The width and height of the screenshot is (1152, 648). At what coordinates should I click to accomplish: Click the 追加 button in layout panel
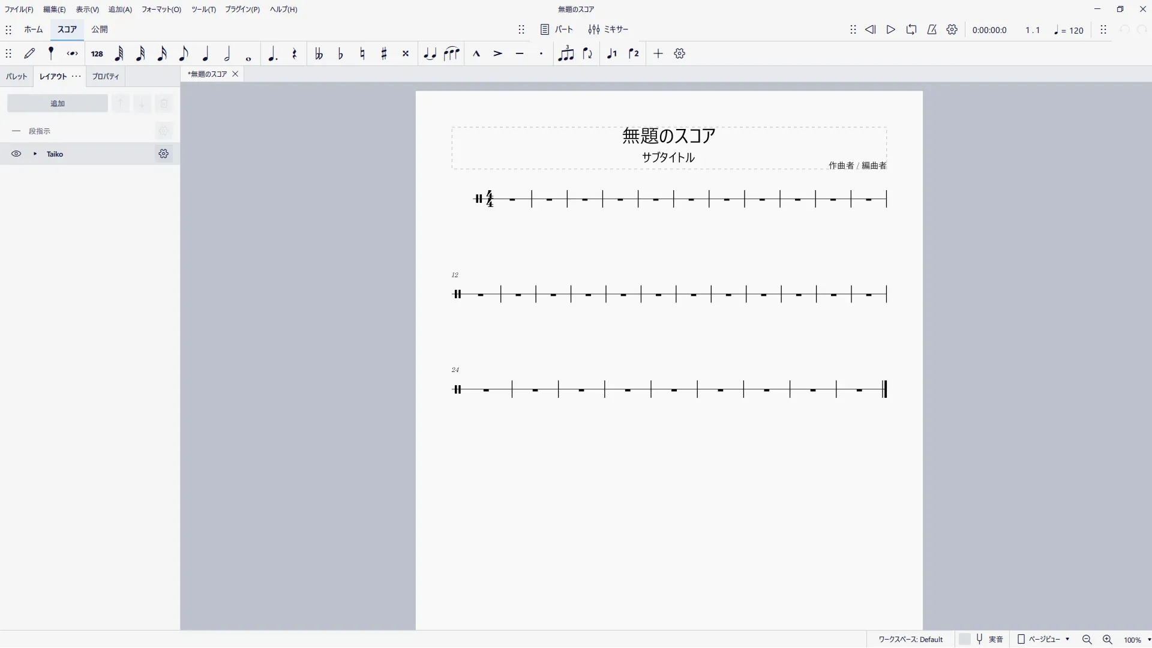click(58, 104)
